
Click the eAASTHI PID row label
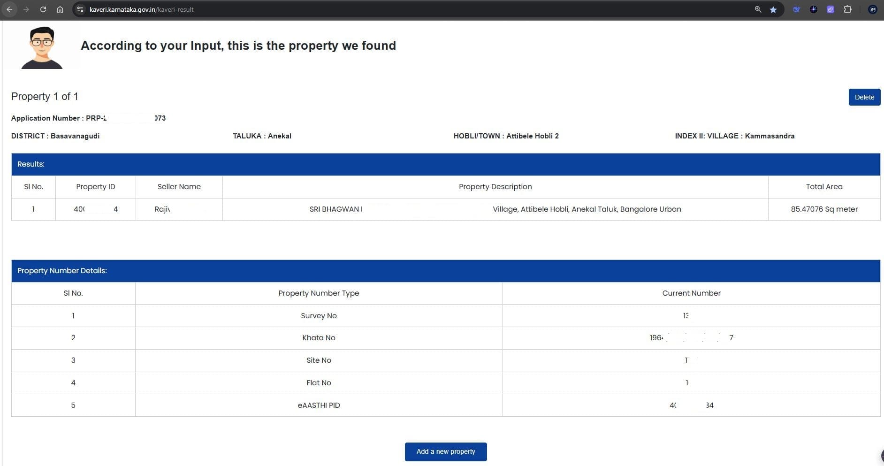click(x=319, y=405)
